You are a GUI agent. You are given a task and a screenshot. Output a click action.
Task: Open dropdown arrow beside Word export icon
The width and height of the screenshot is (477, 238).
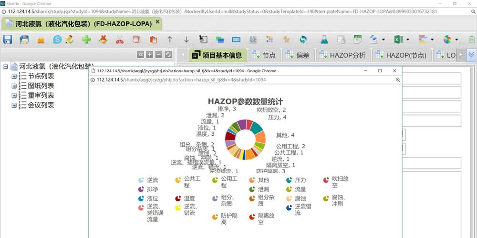tap(384, 40)
